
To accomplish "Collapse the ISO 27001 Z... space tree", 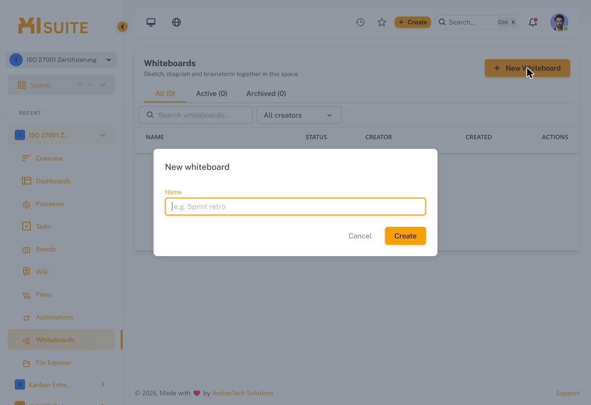I will (103, 135).
